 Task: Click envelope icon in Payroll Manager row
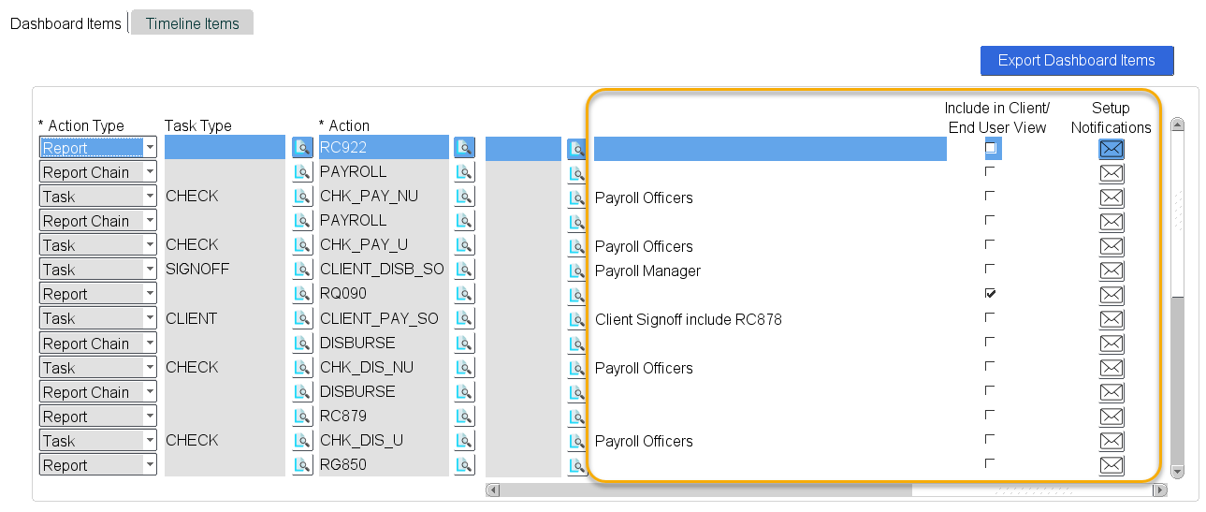pos(1111,271)
